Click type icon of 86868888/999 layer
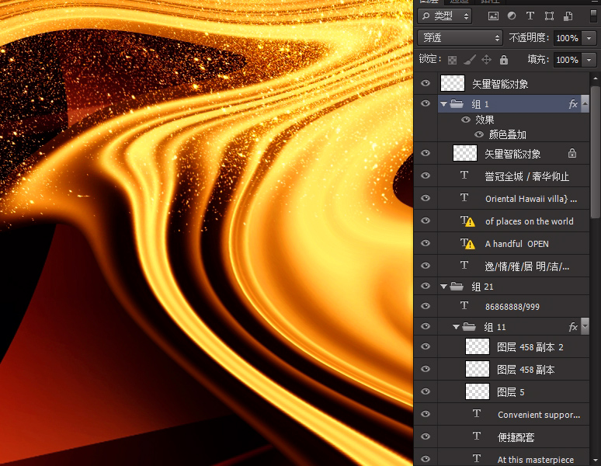Image resolution: width=601 pixels, height=466 pixels. pos(464,305)
